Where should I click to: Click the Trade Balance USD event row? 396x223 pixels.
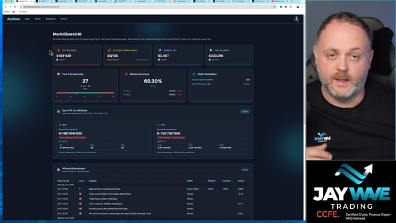pos(153,199)
